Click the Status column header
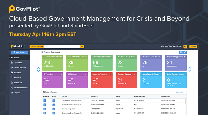Image resolution: width=208 pixels, height=115 pixels. click(118, 96)
